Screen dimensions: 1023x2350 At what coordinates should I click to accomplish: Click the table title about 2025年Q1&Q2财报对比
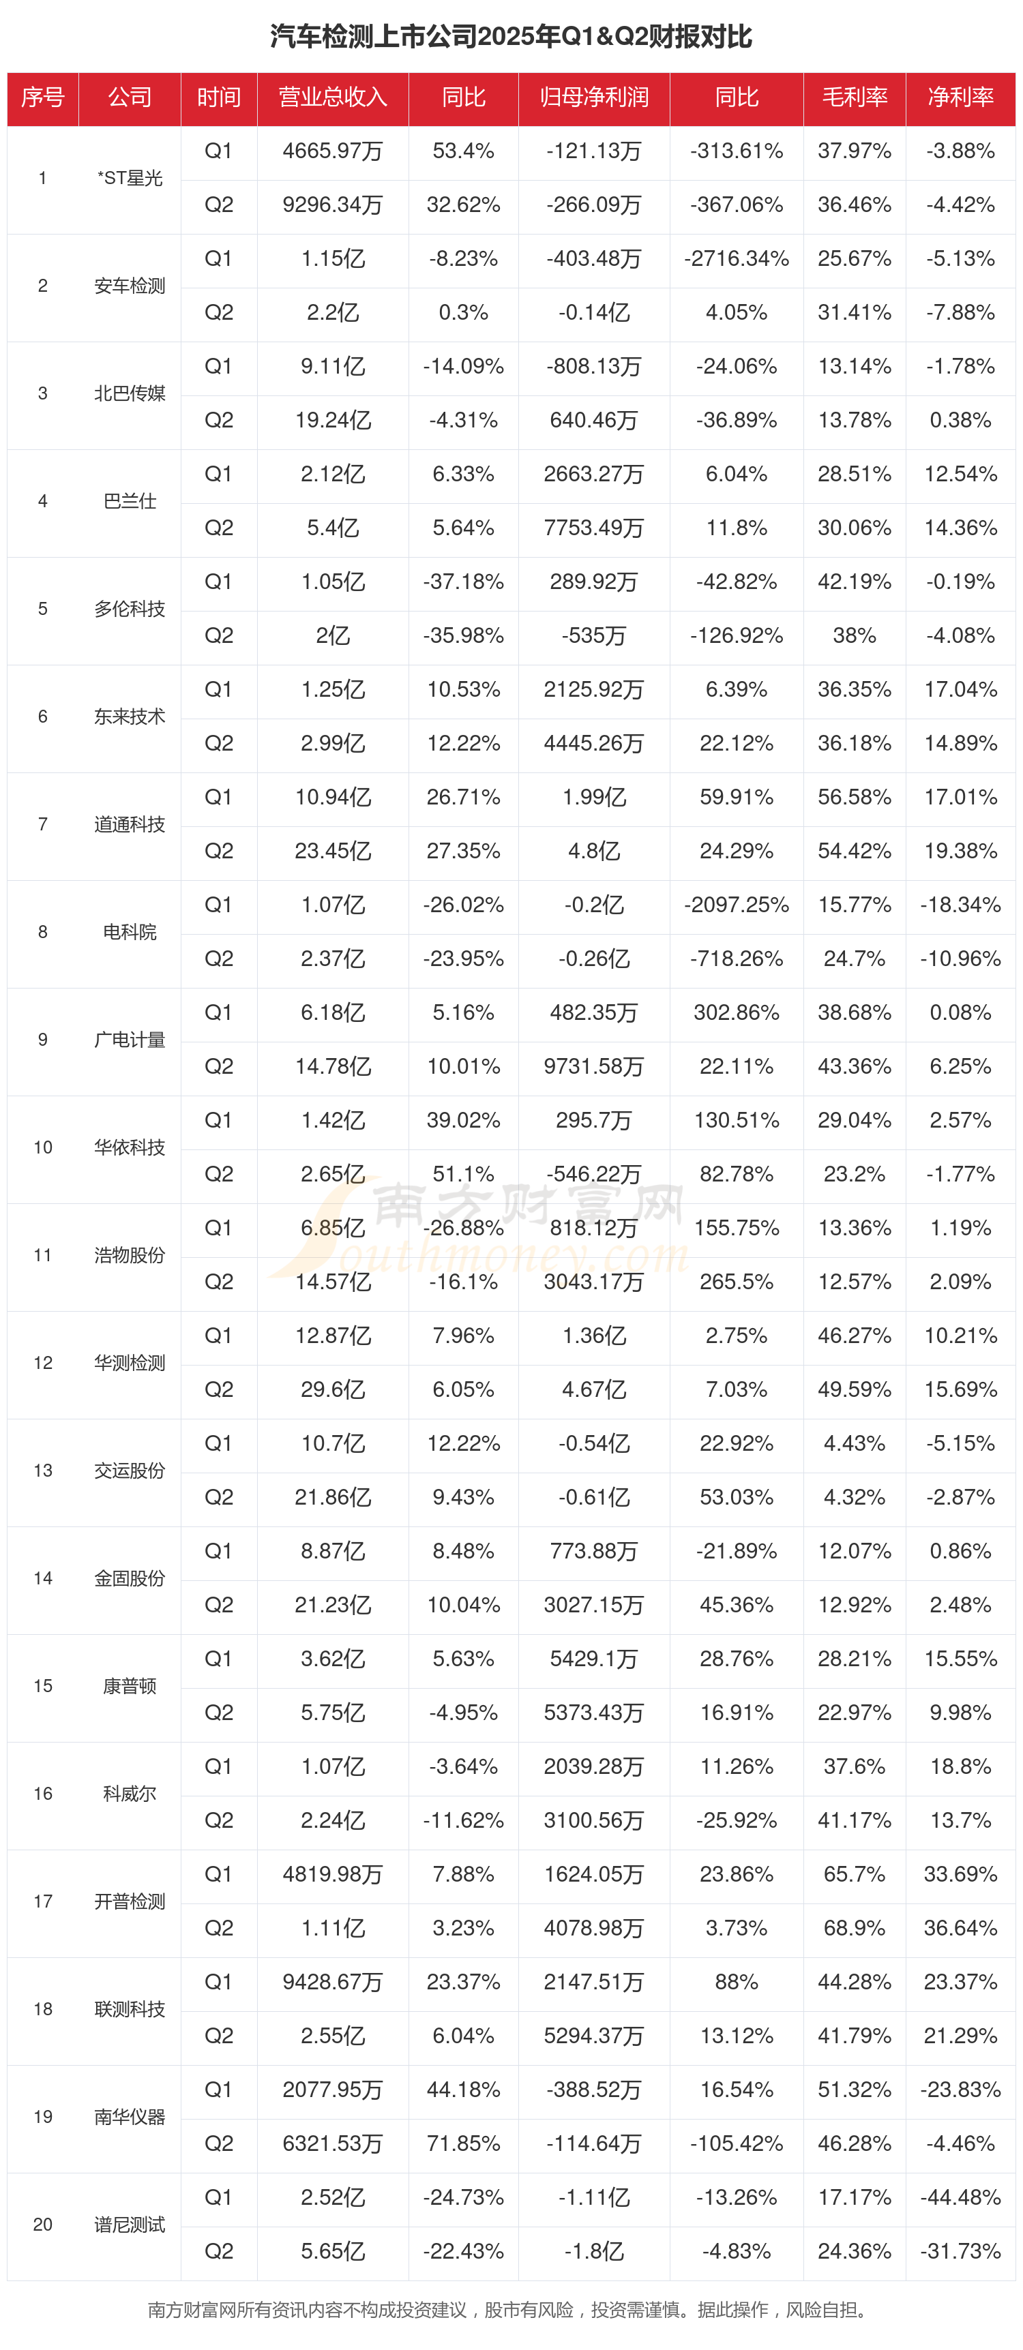[x=511, y=37]
